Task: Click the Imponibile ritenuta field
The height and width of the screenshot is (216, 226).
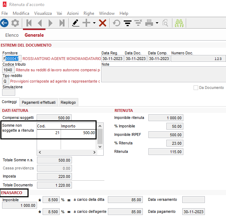Action: [166, 118]
